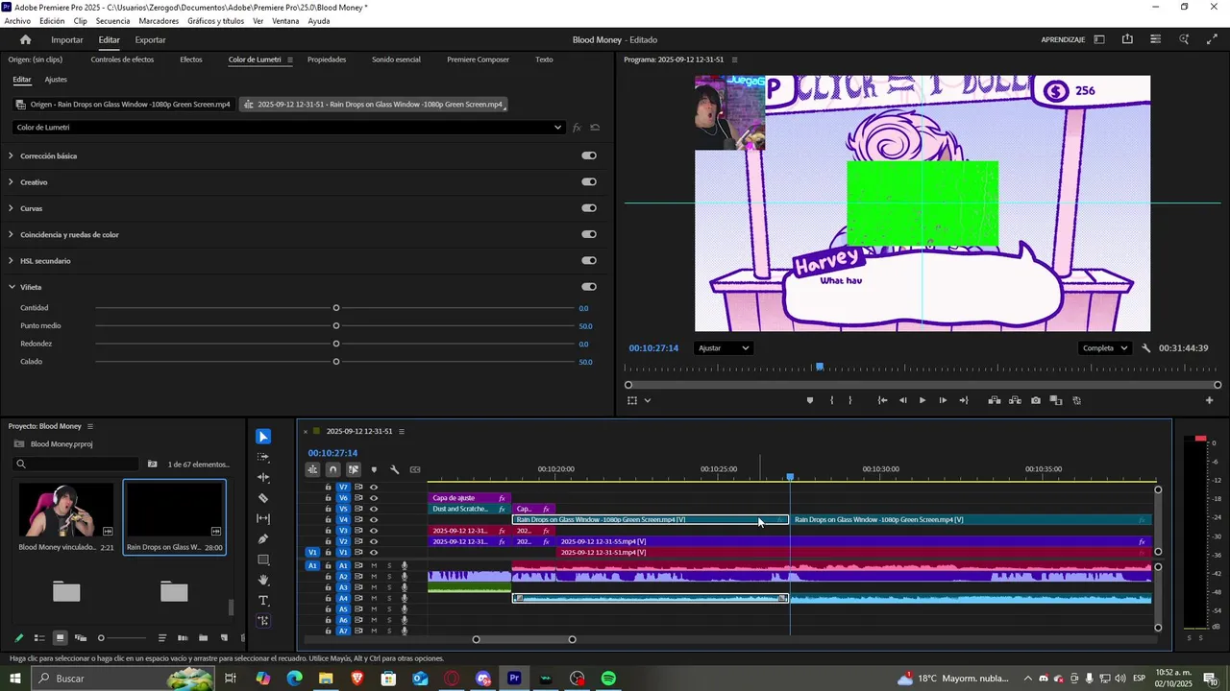Switch to Premiere Composer tab
The height and width of the screenshot is (691, 1230).
[x=478, y=60]
